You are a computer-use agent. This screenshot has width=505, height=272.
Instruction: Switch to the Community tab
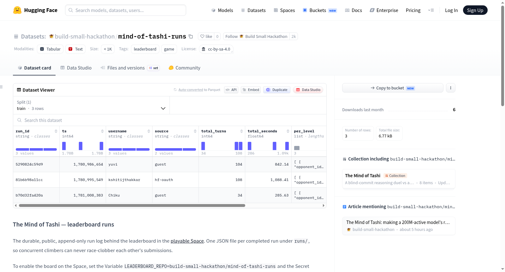184,68
